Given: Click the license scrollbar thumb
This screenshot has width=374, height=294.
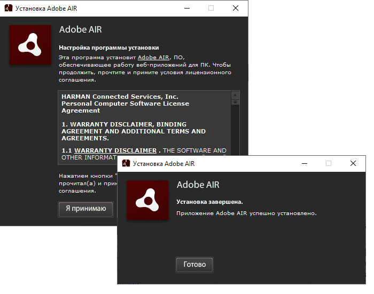Looking at the screenshot, I should 235,102.
